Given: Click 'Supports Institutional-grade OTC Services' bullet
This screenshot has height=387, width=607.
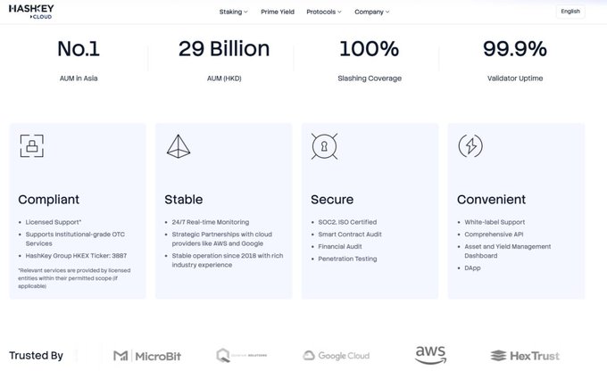Looking at the screenshot, I should [75, 239].
